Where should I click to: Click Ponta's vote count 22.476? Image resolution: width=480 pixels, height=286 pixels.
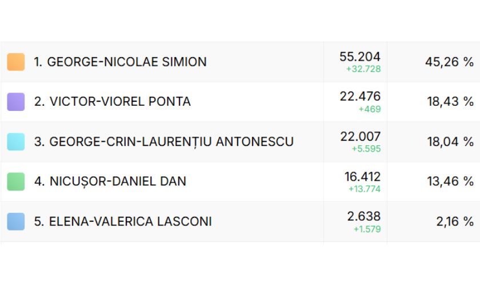[x=359, y=97]
